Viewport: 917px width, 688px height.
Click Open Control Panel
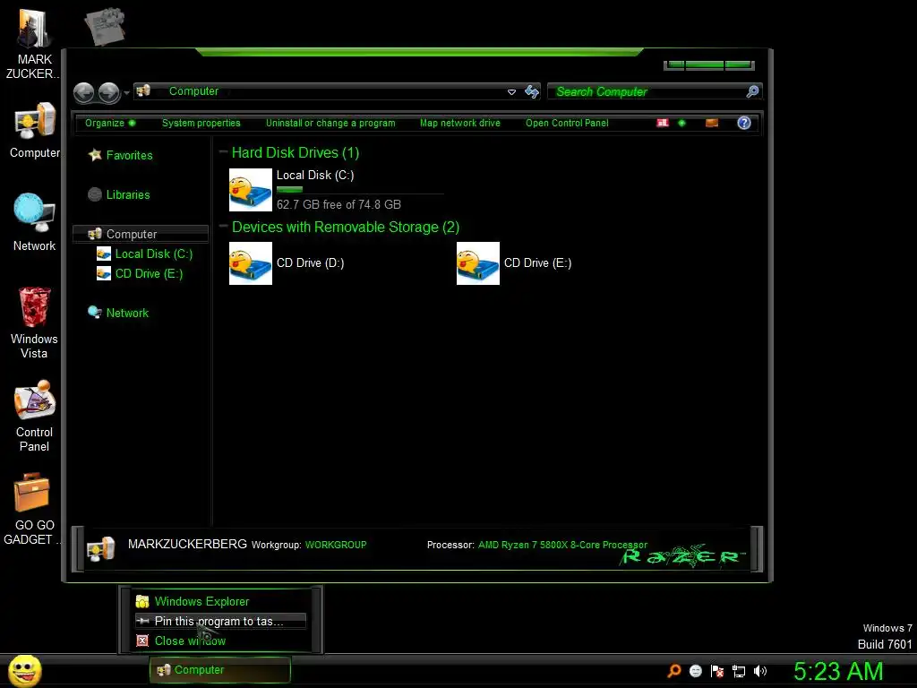click(567, 123)
